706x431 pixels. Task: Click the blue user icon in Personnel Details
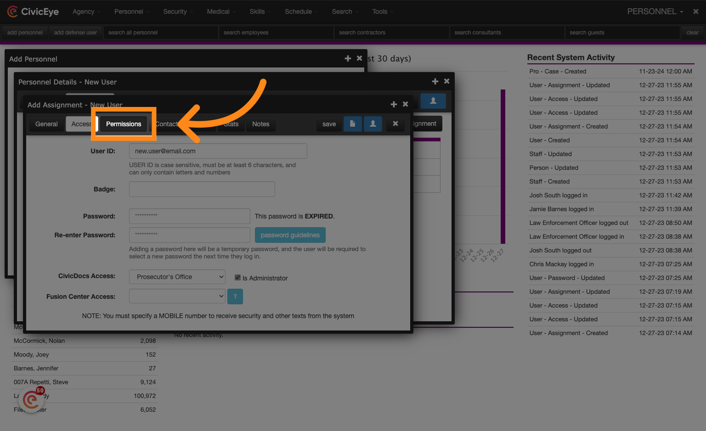(x=433, y=101)
